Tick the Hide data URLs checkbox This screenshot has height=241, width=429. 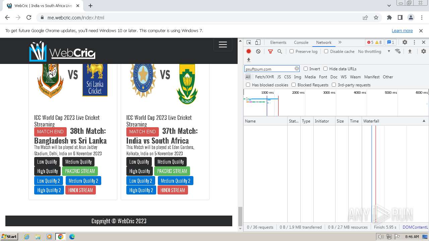[x=325, y=69]
